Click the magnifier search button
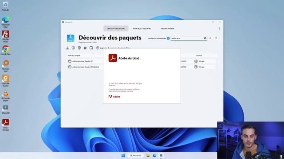 (210, 38)
